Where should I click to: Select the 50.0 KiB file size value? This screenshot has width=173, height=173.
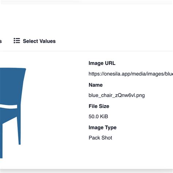(98, 116)
